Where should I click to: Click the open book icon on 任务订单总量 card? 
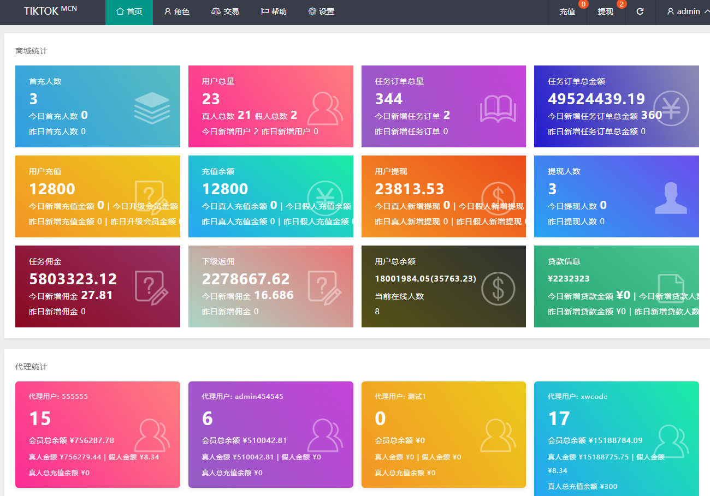tap(498, 109)
